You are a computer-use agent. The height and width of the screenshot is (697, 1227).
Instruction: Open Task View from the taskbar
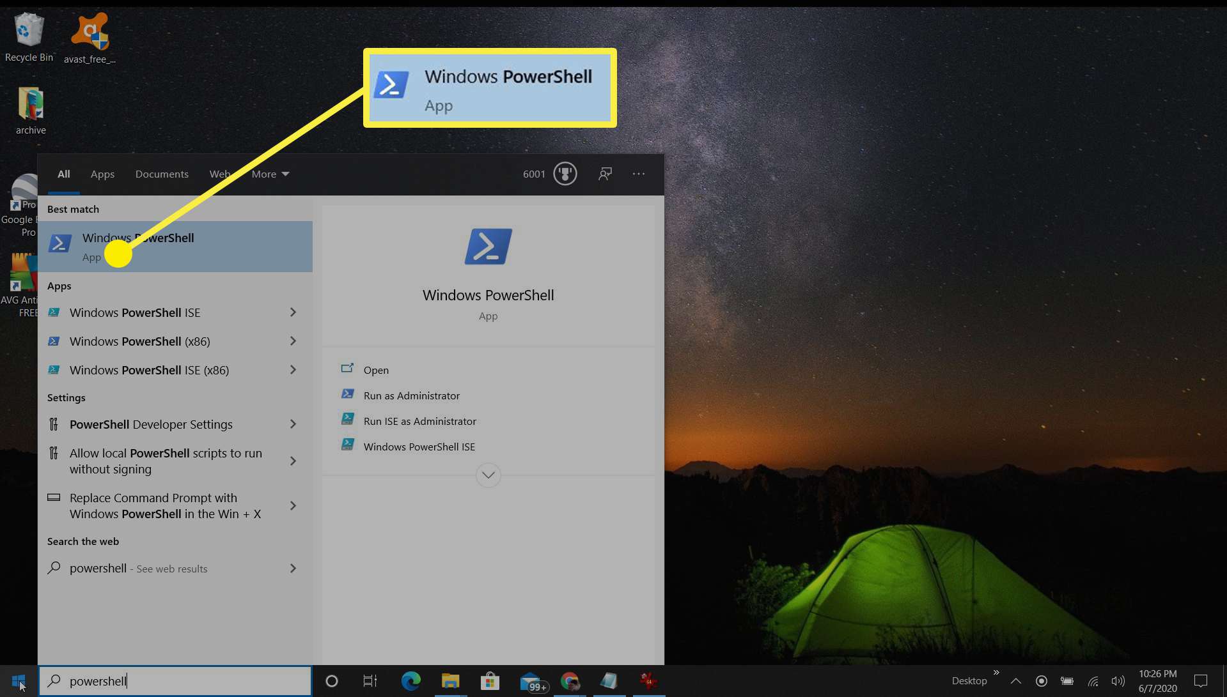point(370,681)
